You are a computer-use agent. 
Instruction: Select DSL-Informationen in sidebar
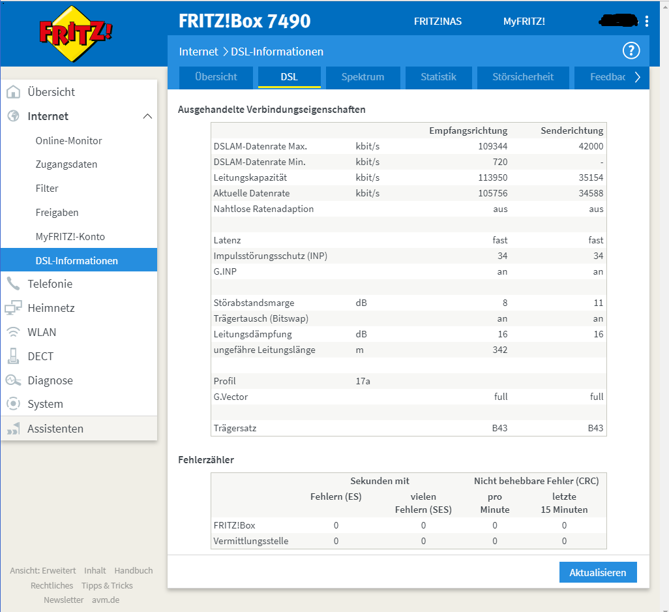click(79, 260)
